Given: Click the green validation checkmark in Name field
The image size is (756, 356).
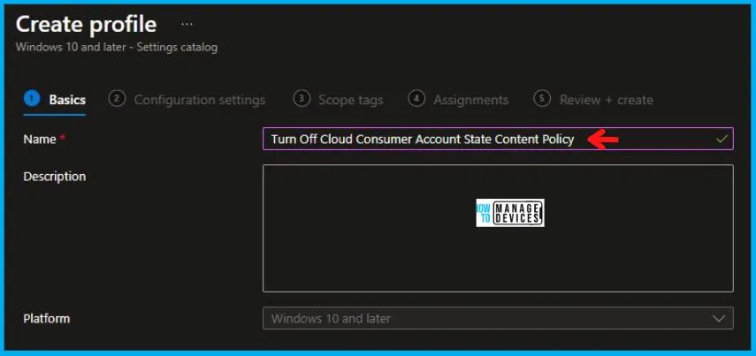Looking at the screenshot, I should pyautogui.click(x=722, y=139).
